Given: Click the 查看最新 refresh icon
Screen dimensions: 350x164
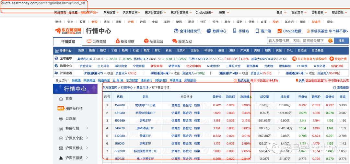Looking at the screenshot, I should point(334,88).
